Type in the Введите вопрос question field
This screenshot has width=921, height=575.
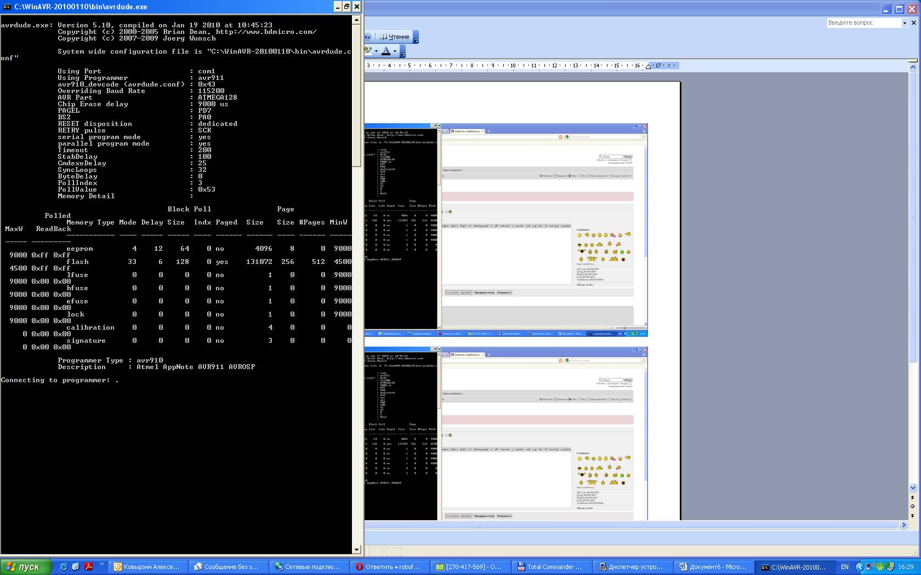tap(863, 23)
